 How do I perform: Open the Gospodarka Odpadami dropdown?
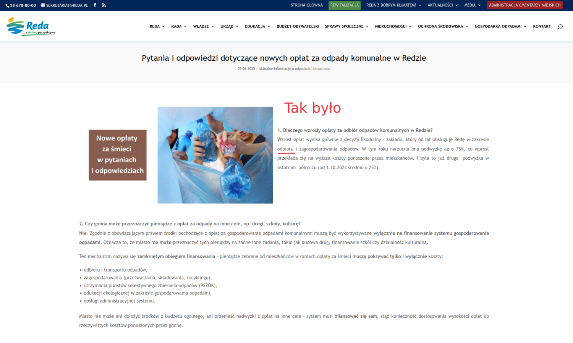[x=500, y=26]
